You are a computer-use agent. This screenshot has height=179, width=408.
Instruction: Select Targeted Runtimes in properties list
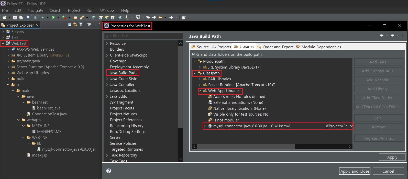pos(126,149)
